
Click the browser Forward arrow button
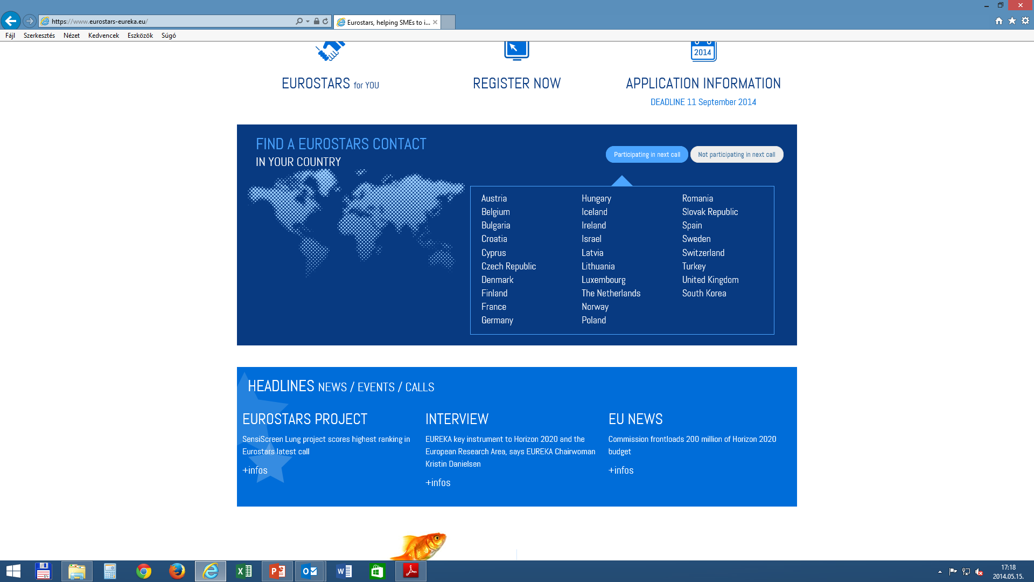point(30,21)
